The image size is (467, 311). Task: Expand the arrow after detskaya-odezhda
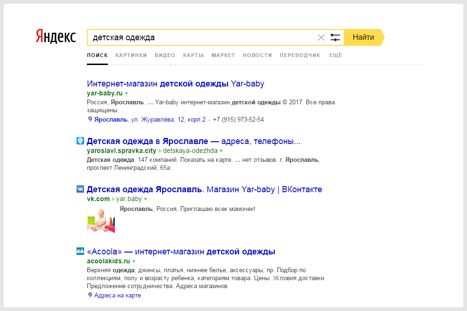coord(221,151)
